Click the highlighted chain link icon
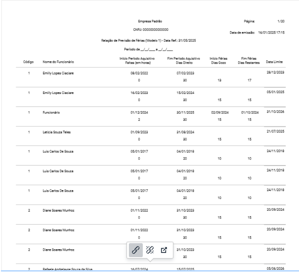This screenshot has height=272, width=299. pyautogui.click(x=136, y=250)
